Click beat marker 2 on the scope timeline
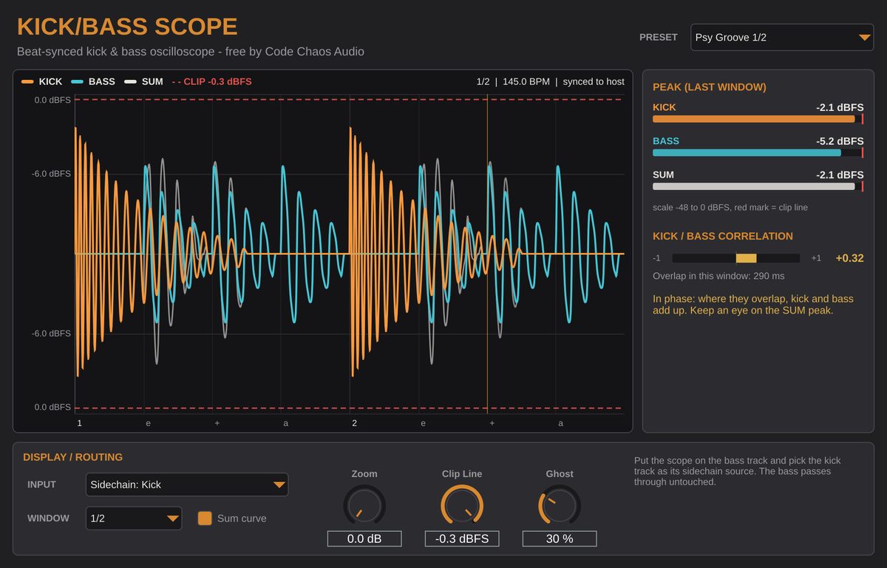The width and height of the screenshot is (887, 568). pos(354,423)
